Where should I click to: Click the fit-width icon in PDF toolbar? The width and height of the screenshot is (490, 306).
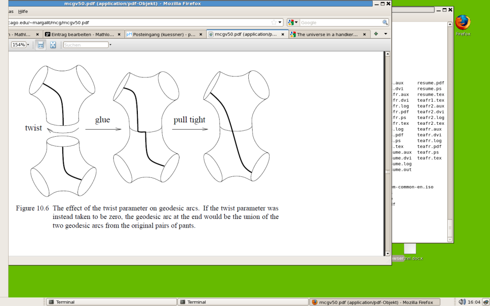point(41,44)
